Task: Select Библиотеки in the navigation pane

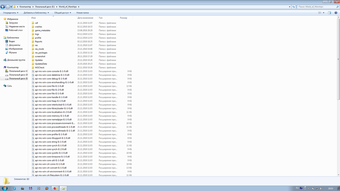Action: click(13, 38)
